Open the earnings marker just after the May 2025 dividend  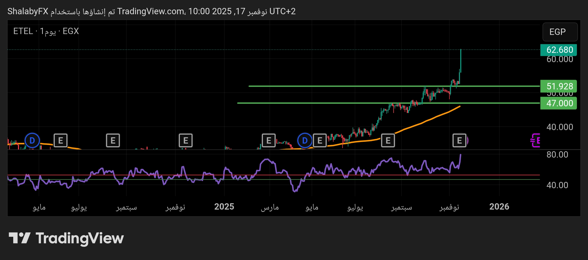320,140
